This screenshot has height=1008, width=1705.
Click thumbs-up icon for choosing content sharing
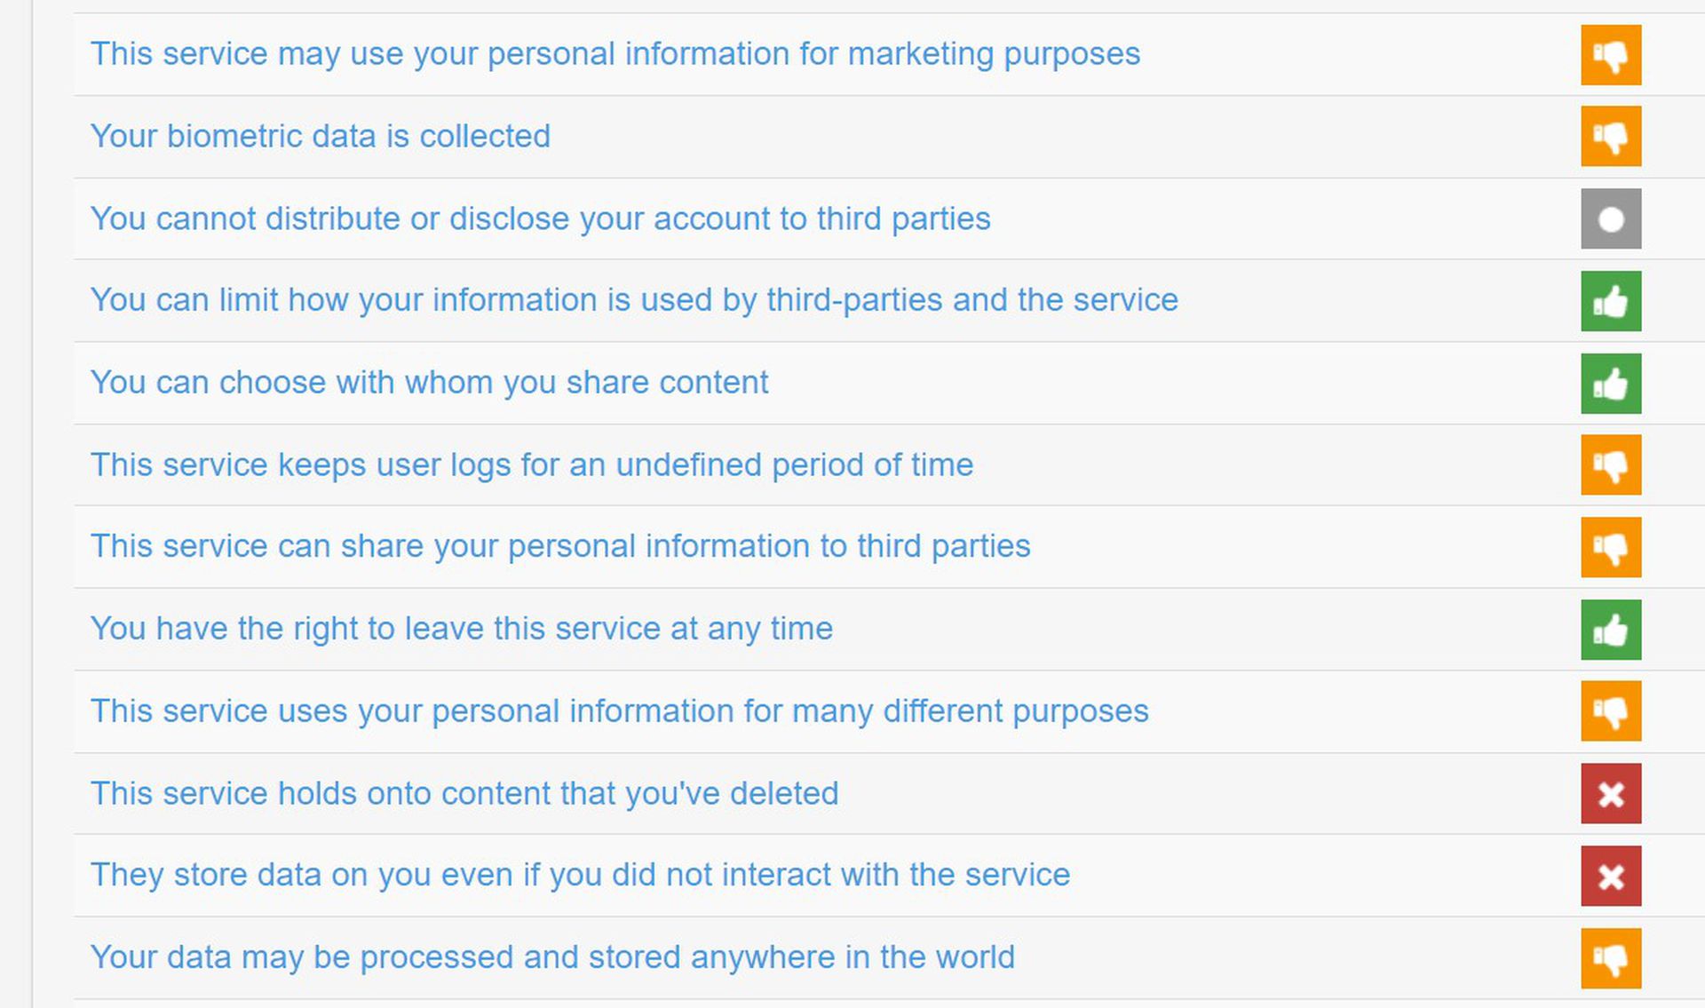(x=1610, y=384)
